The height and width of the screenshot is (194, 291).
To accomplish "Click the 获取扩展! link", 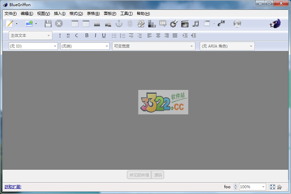I will [x=13, y=187].
